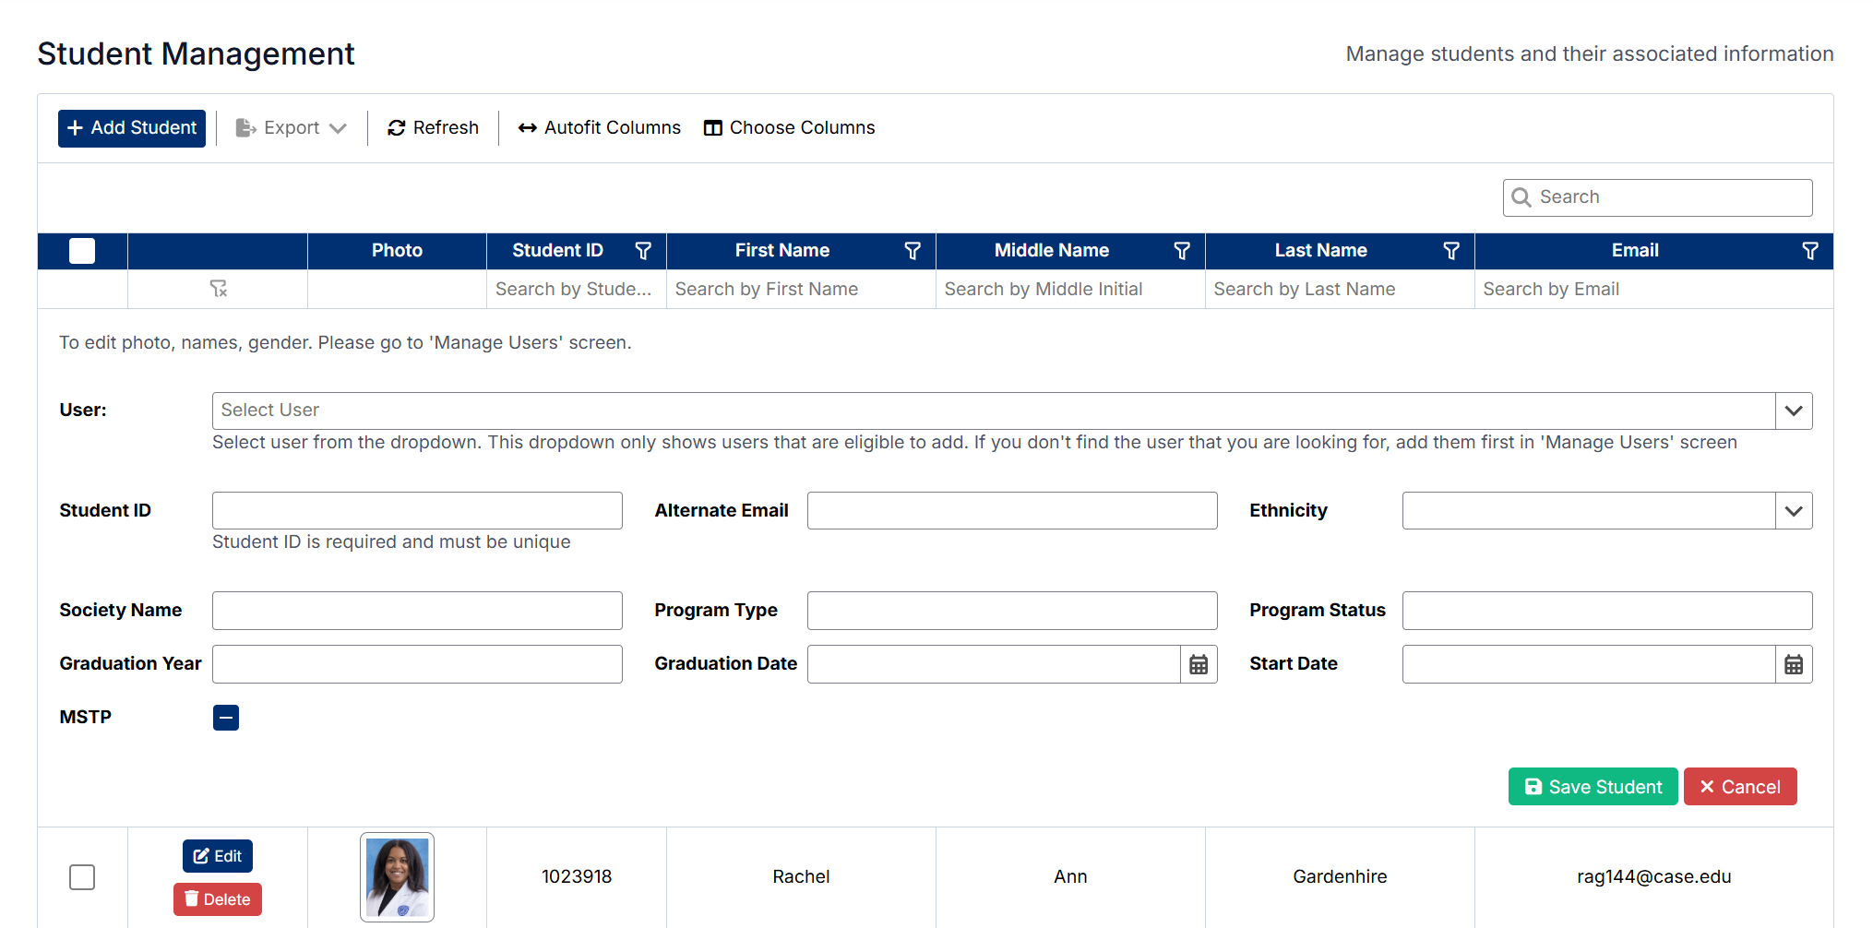Open the Middle Name column filter
Image resolution: width=1873 pixels, height=928 pixels.
[1182, 251]
